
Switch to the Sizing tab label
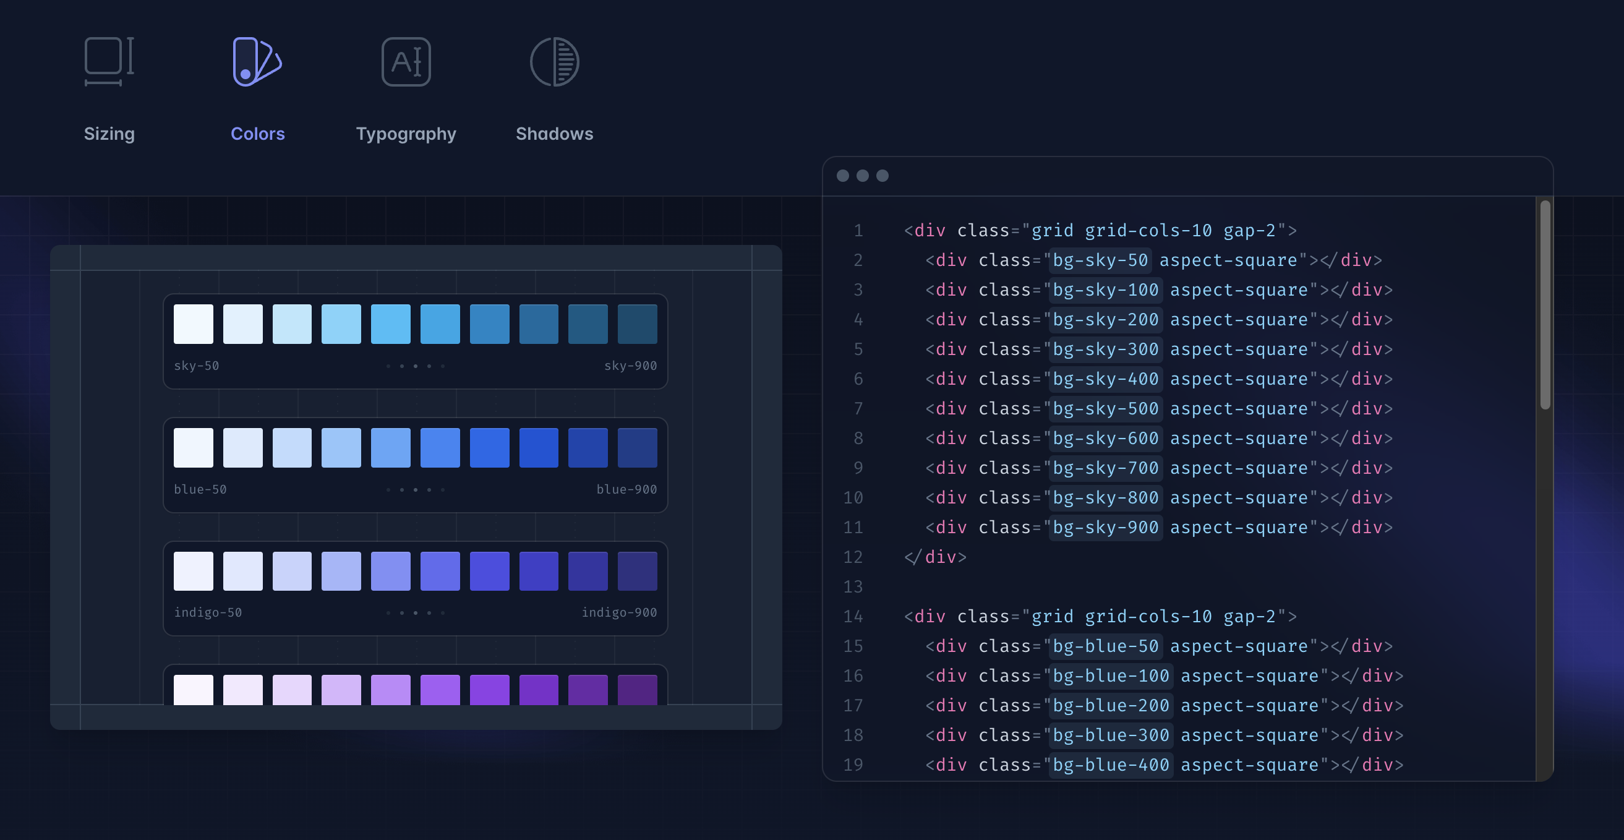click(x=109, y=134)
